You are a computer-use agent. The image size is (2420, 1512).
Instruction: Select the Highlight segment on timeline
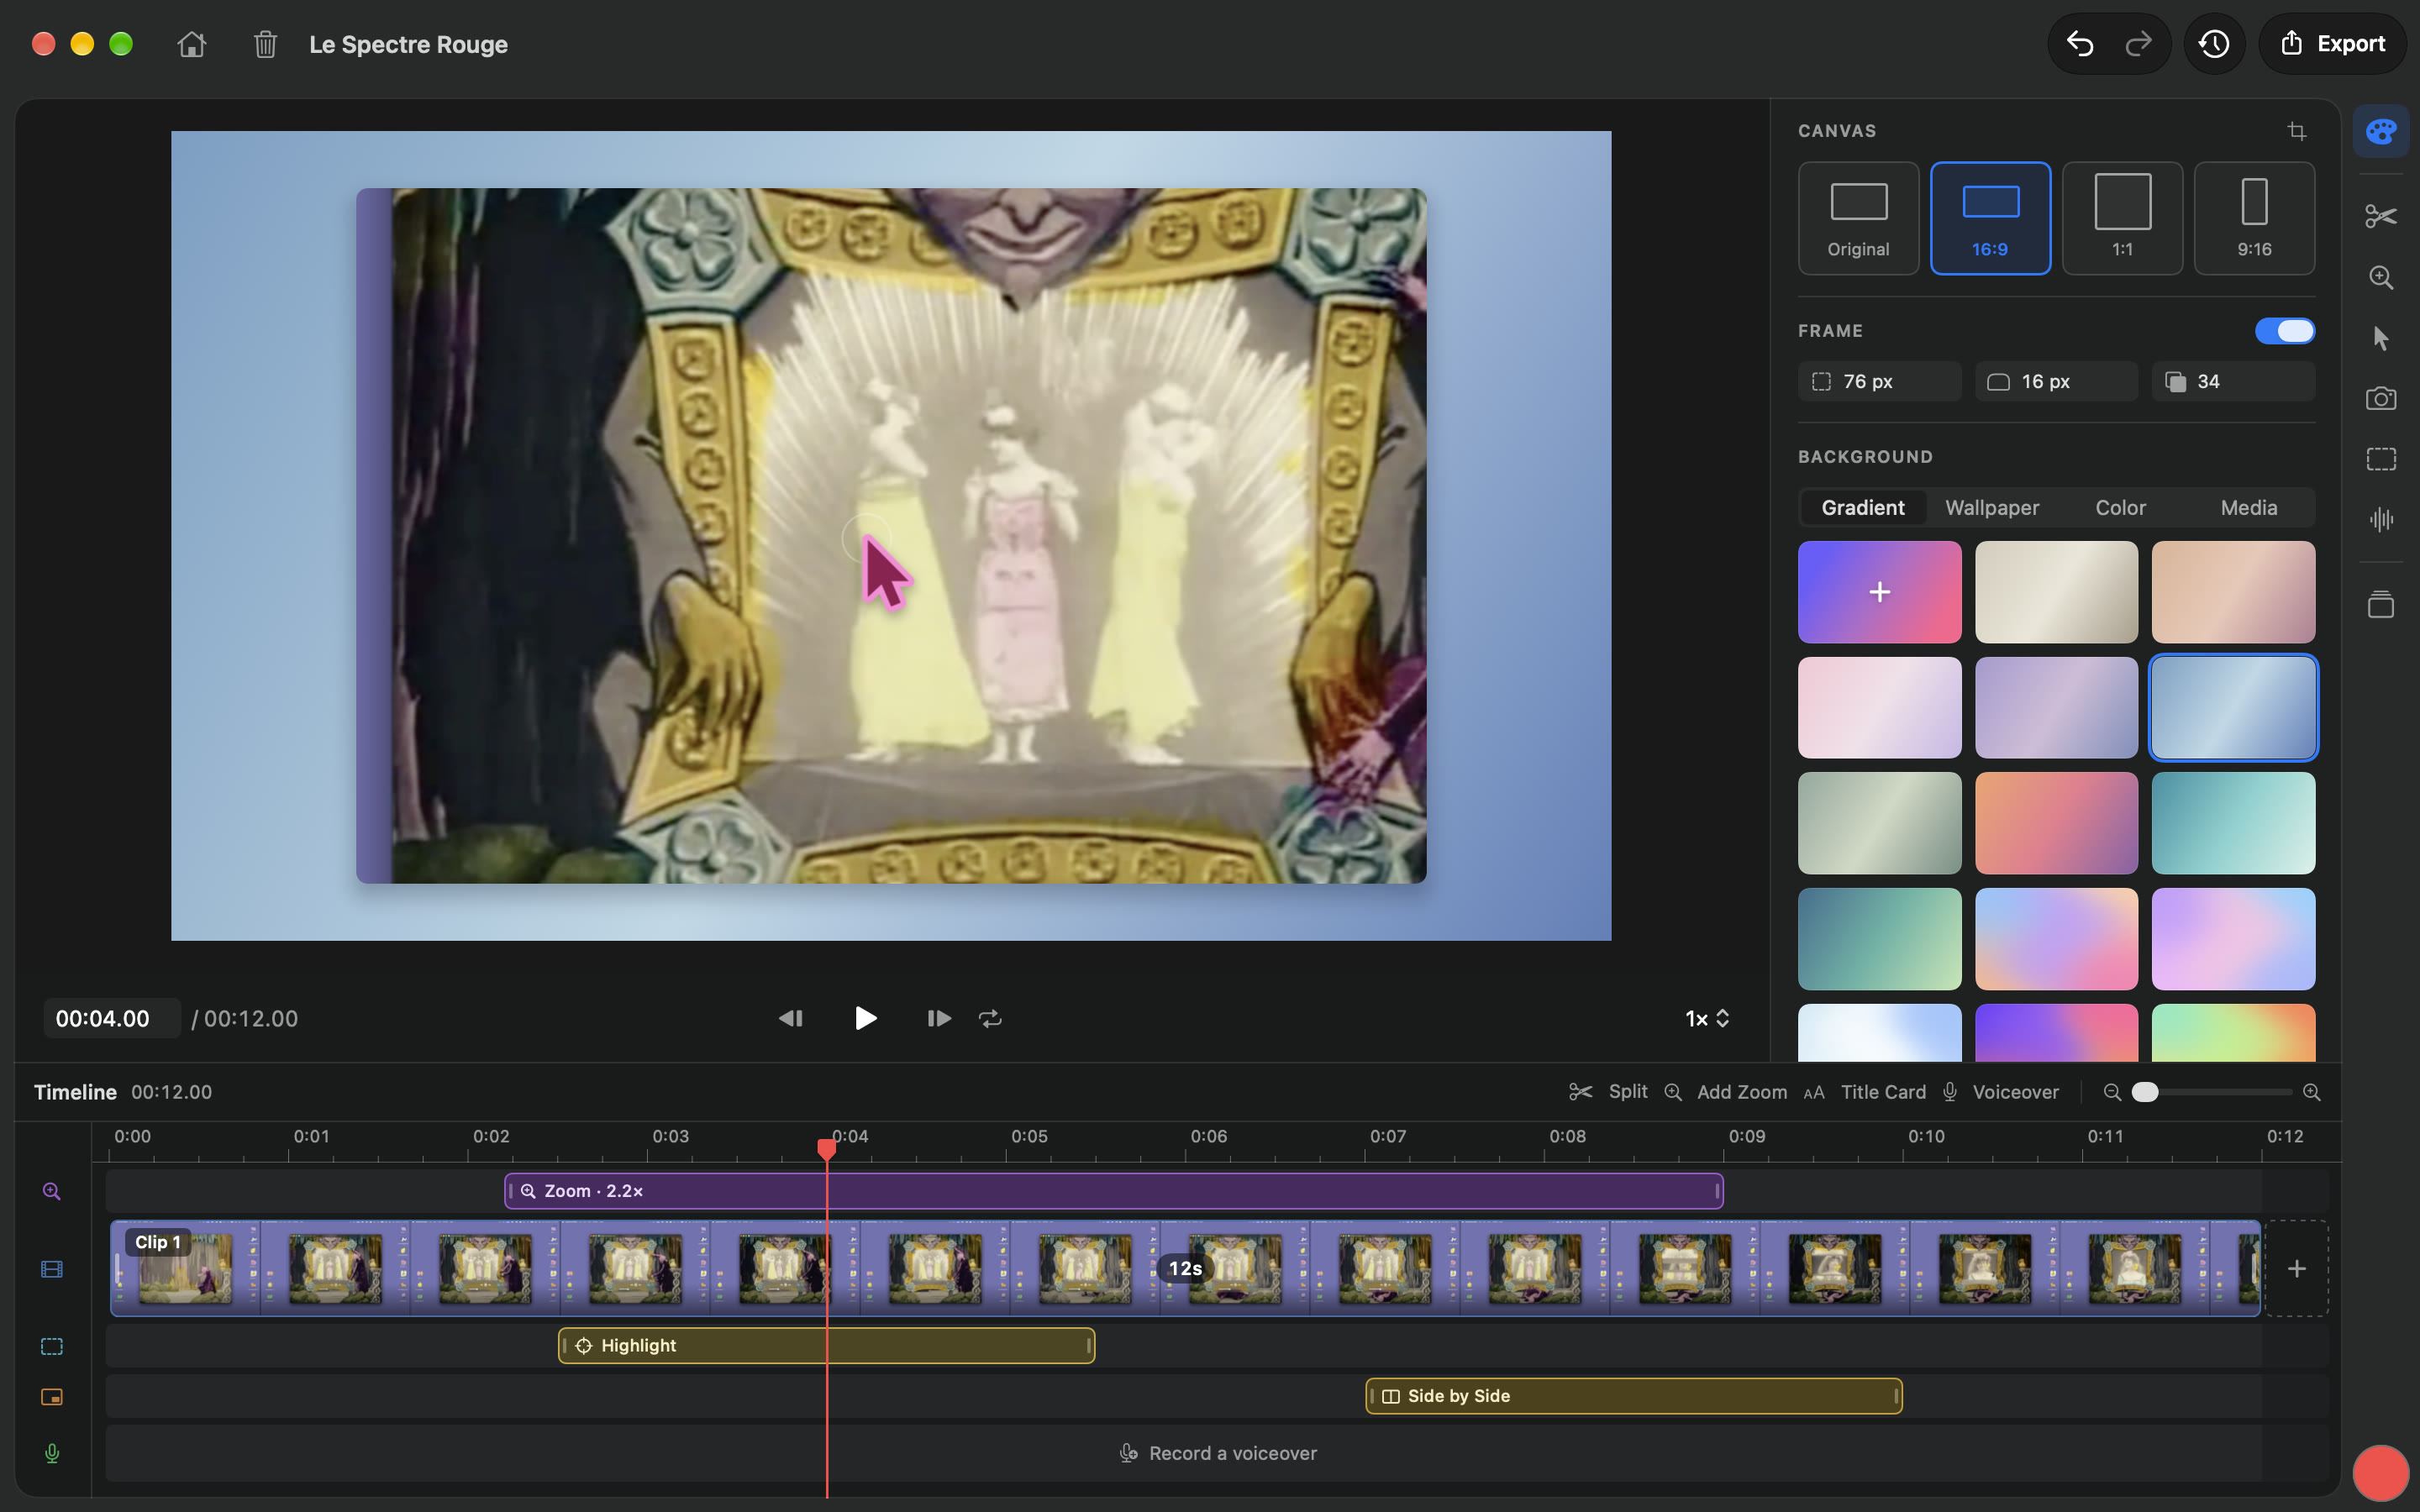[x=826, y=1345]
